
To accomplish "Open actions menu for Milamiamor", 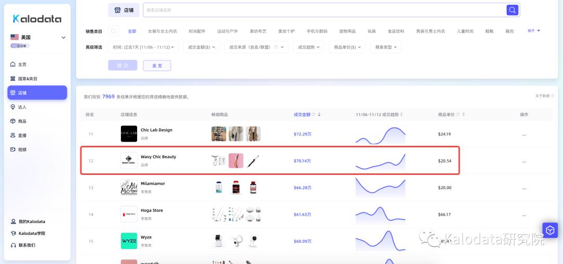I will click(x=524, y=188).
